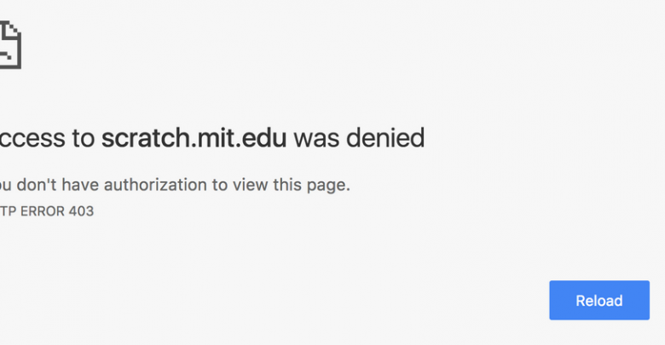This screenshot has width=665, height=345.
Task: Click the partially visible "TP" status text
Action: click(8, 211)
